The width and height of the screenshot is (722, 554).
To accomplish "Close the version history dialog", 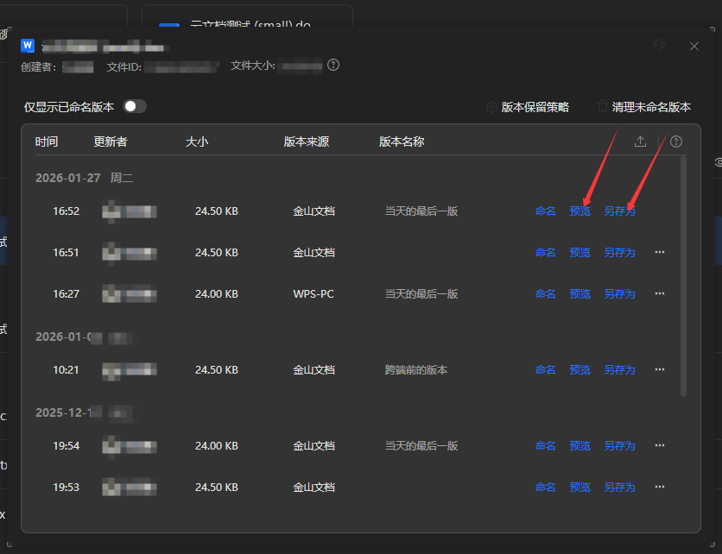I will coord(694,46).
